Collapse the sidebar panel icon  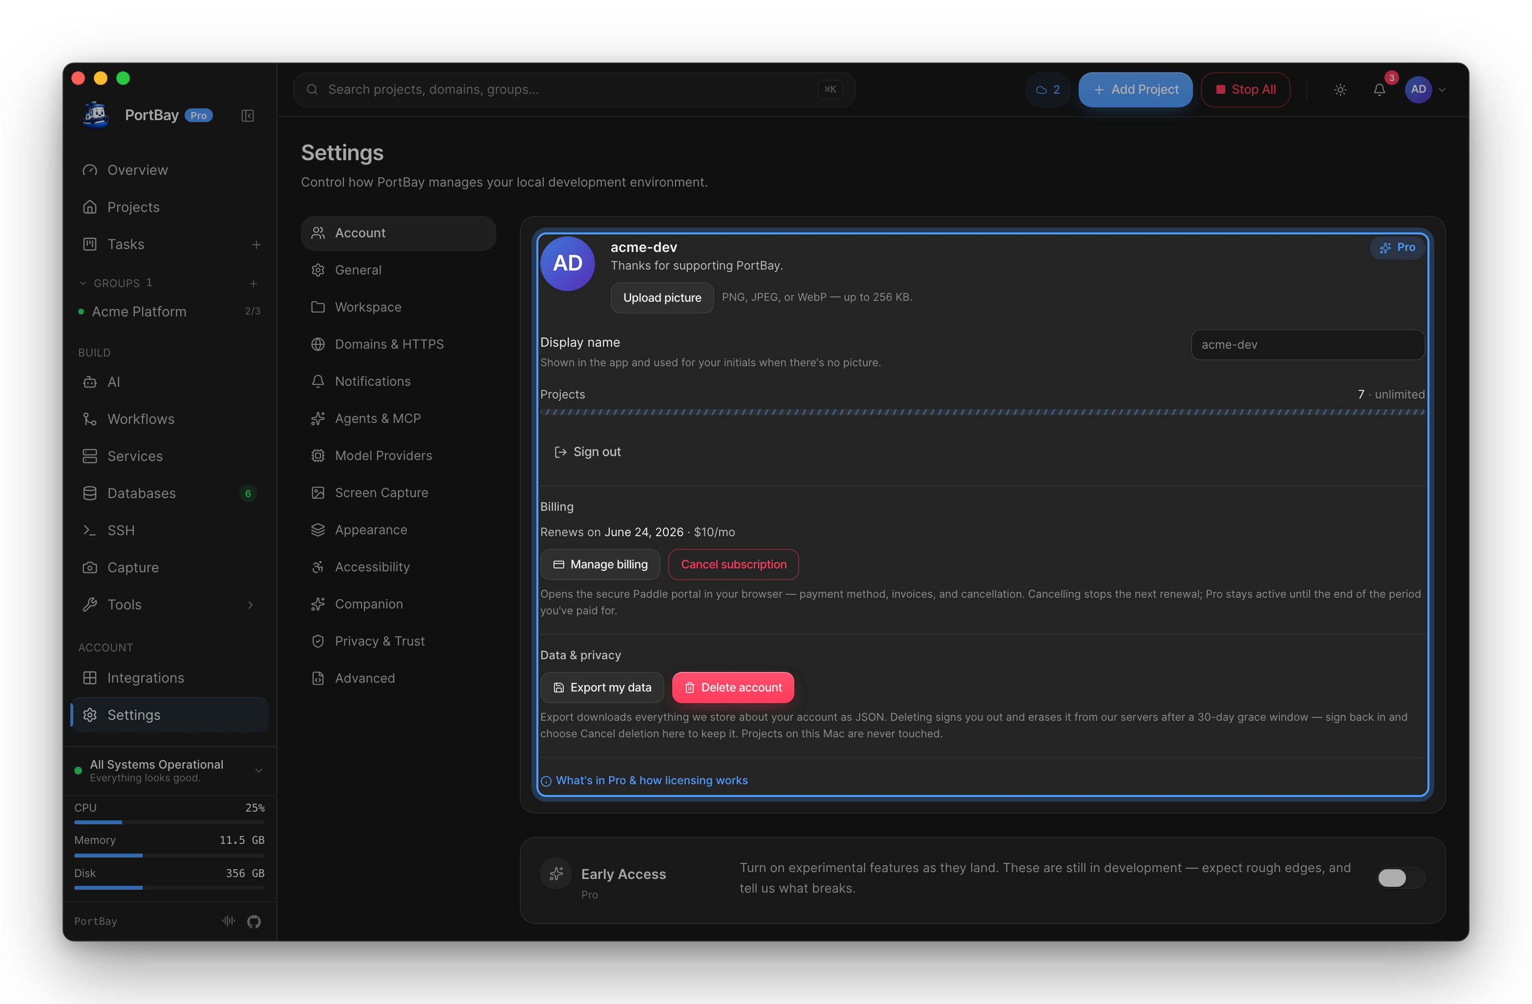click(248, 115)
